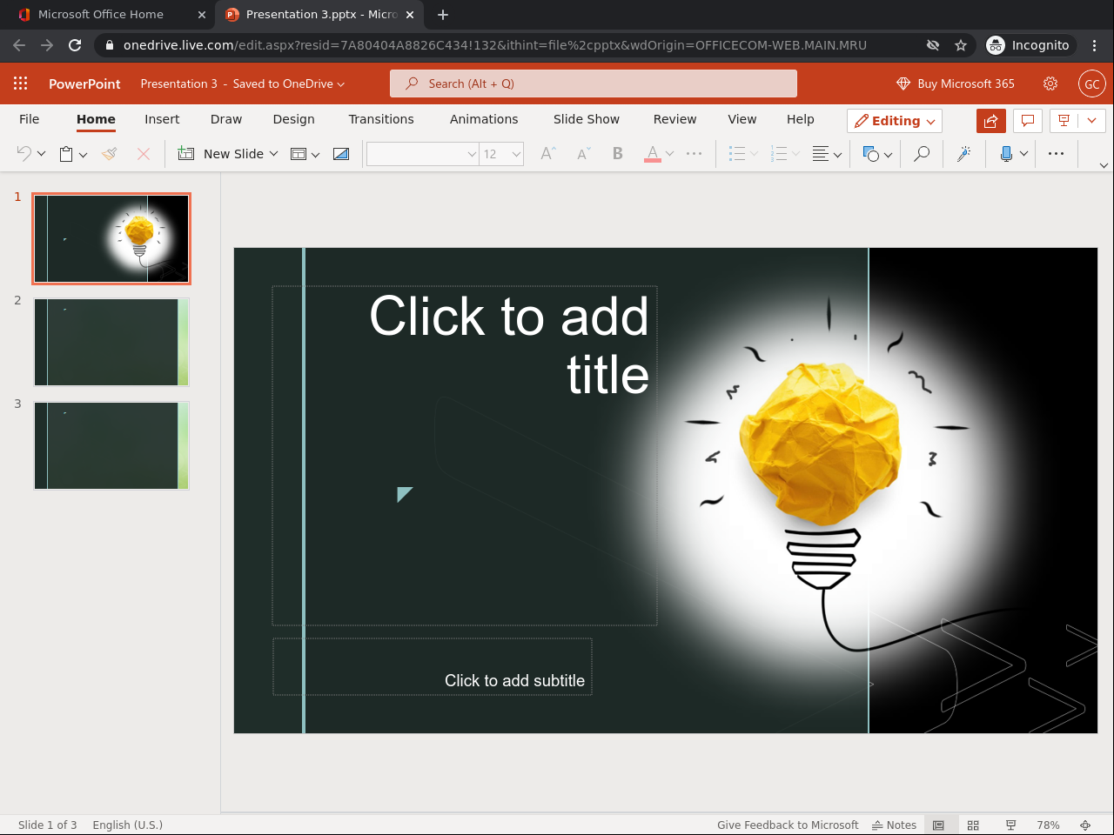Toggle the Notes pane

(x=895, y=825)
